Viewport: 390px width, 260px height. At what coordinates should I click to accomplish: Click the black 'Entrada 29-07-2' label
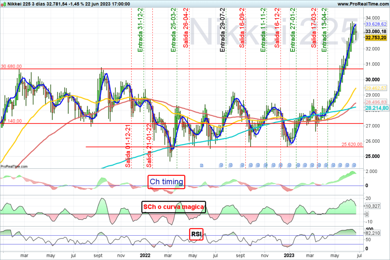coord(222,30)
